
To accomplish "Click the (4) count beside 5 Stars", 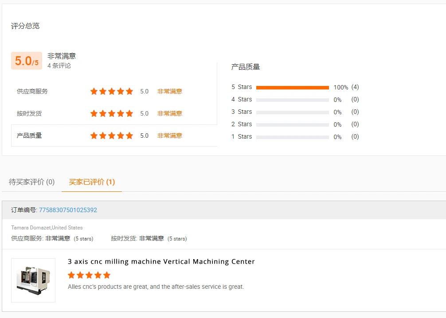I will tap(355, 87).
